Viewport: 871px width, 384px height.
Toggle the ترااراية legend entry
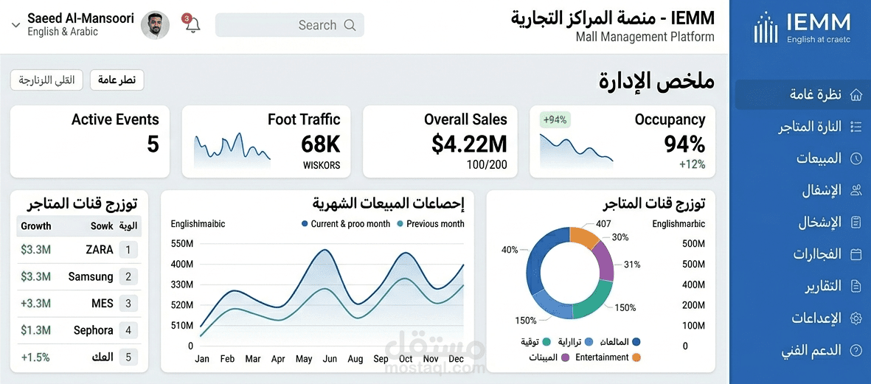pos(575,342)
